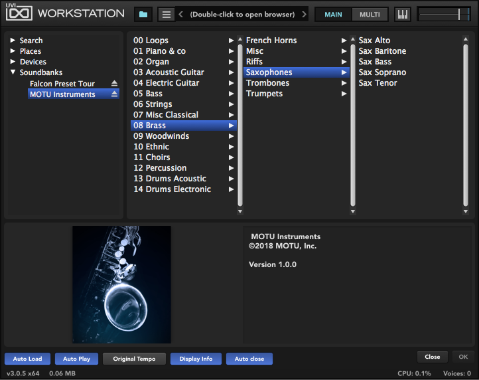The image size is (479, 380).
Task: Click the first column scrollbar thumb
Action: pos(240,125)
